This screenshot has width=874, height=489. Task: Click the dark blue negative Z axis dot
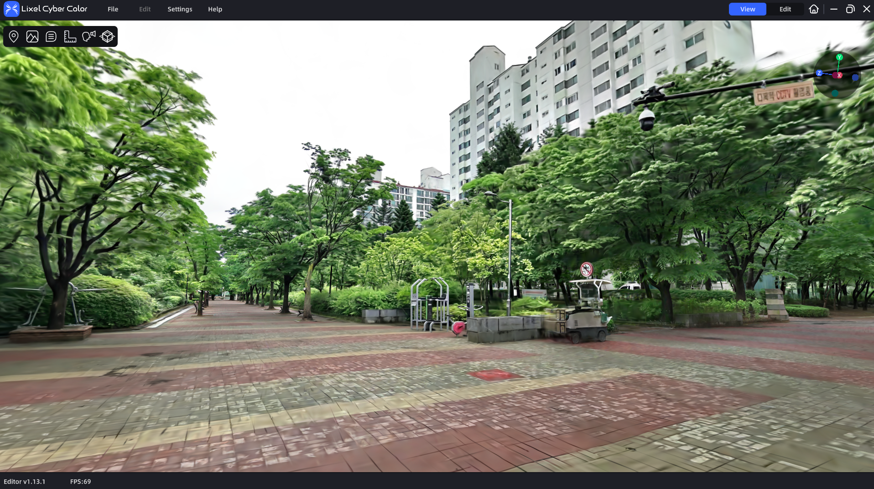855,78
